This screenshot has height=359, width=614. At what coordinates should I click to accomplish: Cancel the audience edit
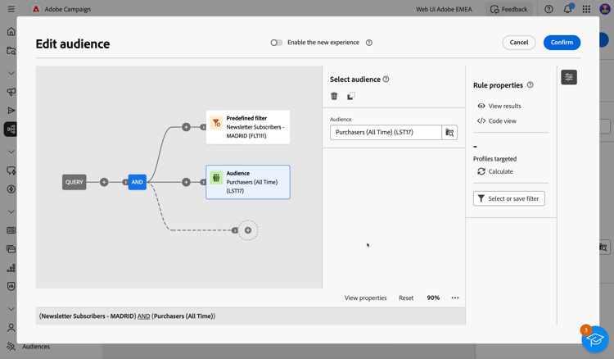(519, 43)
